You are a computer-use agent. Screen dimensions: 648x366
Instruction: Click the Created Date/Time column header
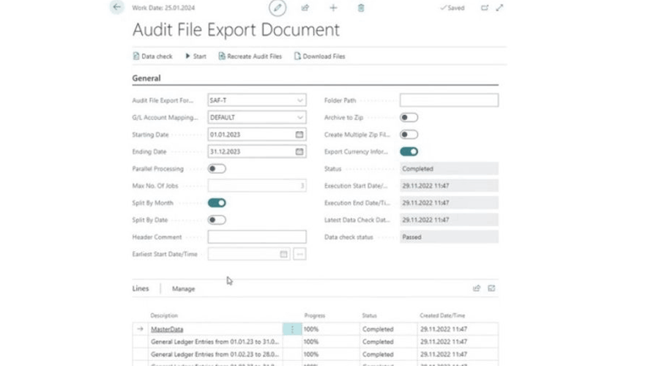[x=442, y=315]
